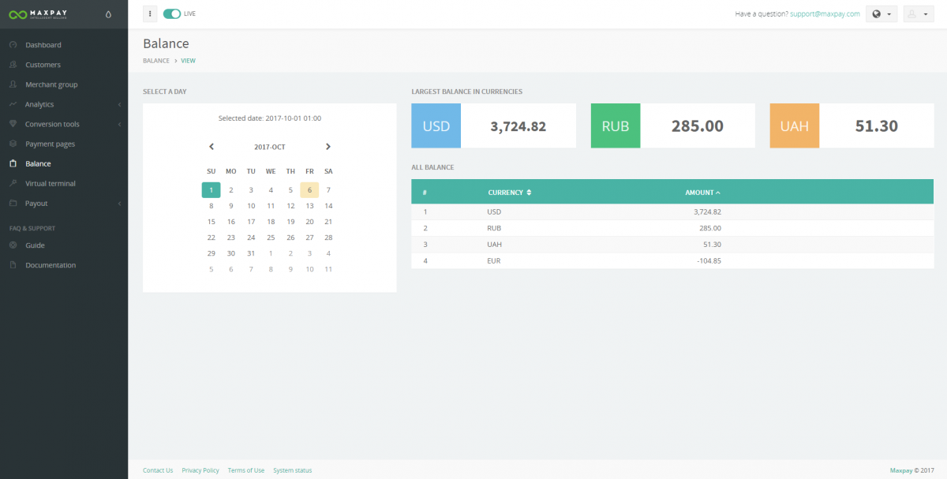The image size is (947, 479).
Task: Click the Payment pages icon
Action: (x=14, y=144)
